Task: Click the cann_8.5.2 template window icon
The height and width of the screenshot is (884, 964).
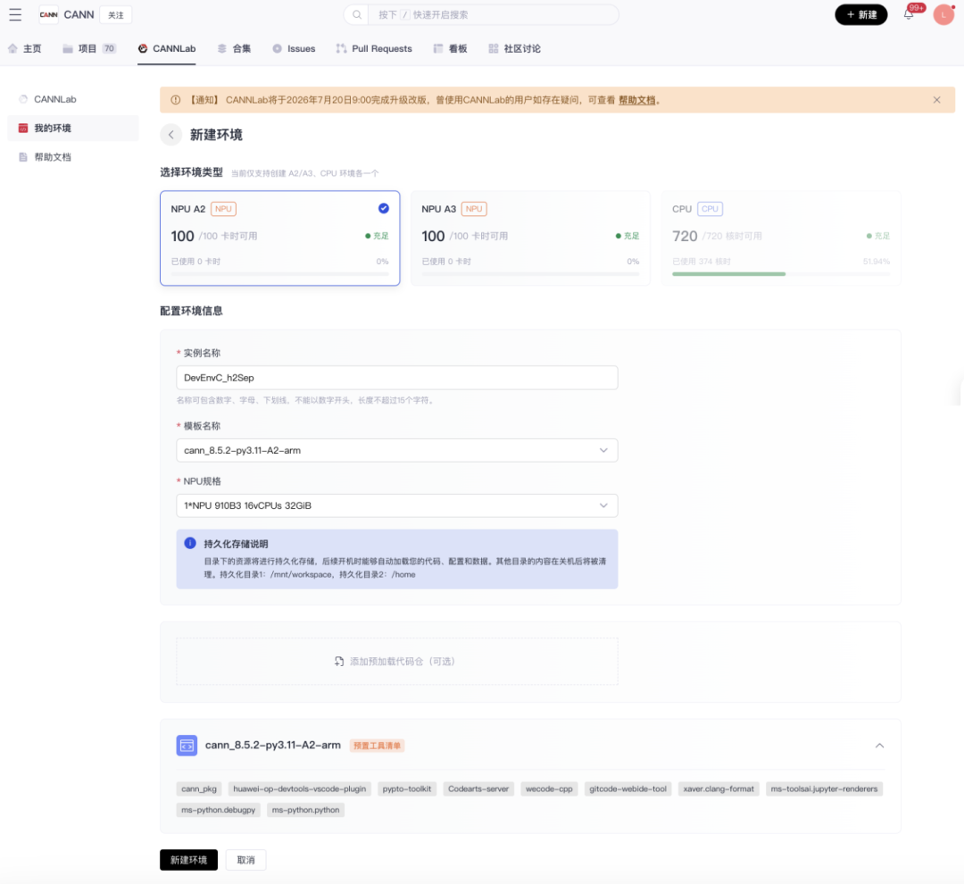Action: click(x=187, y=746)
